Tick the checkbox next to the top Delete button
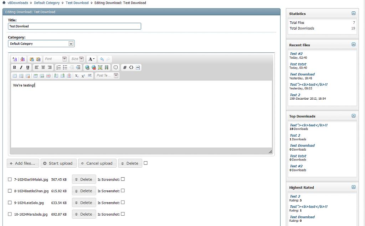This screenshot has height=226, width=365. 145,163
